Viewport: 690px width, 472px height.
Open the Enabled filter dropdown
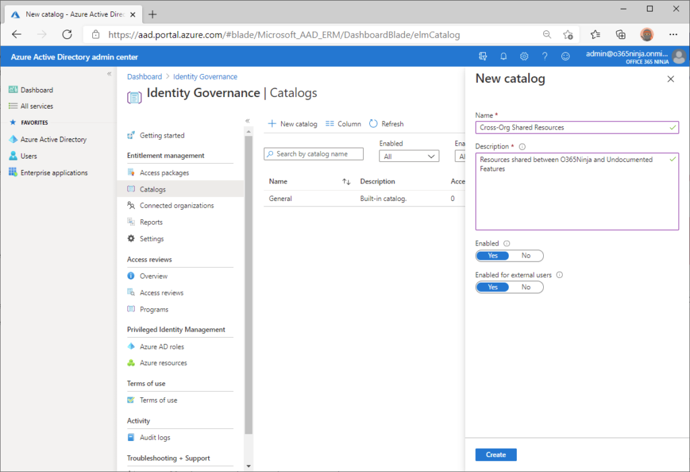tap(409, 156)
